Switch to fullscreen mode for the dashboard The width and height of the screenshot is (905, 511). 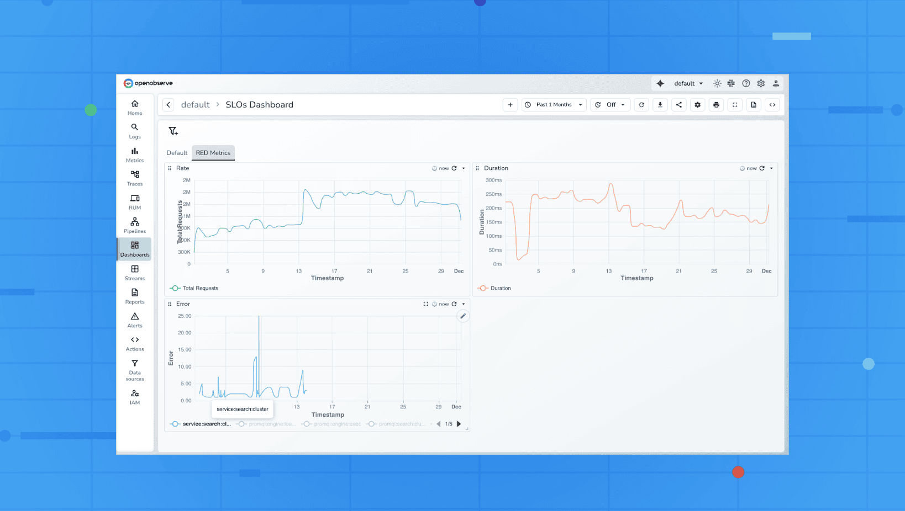coord(735,104)
